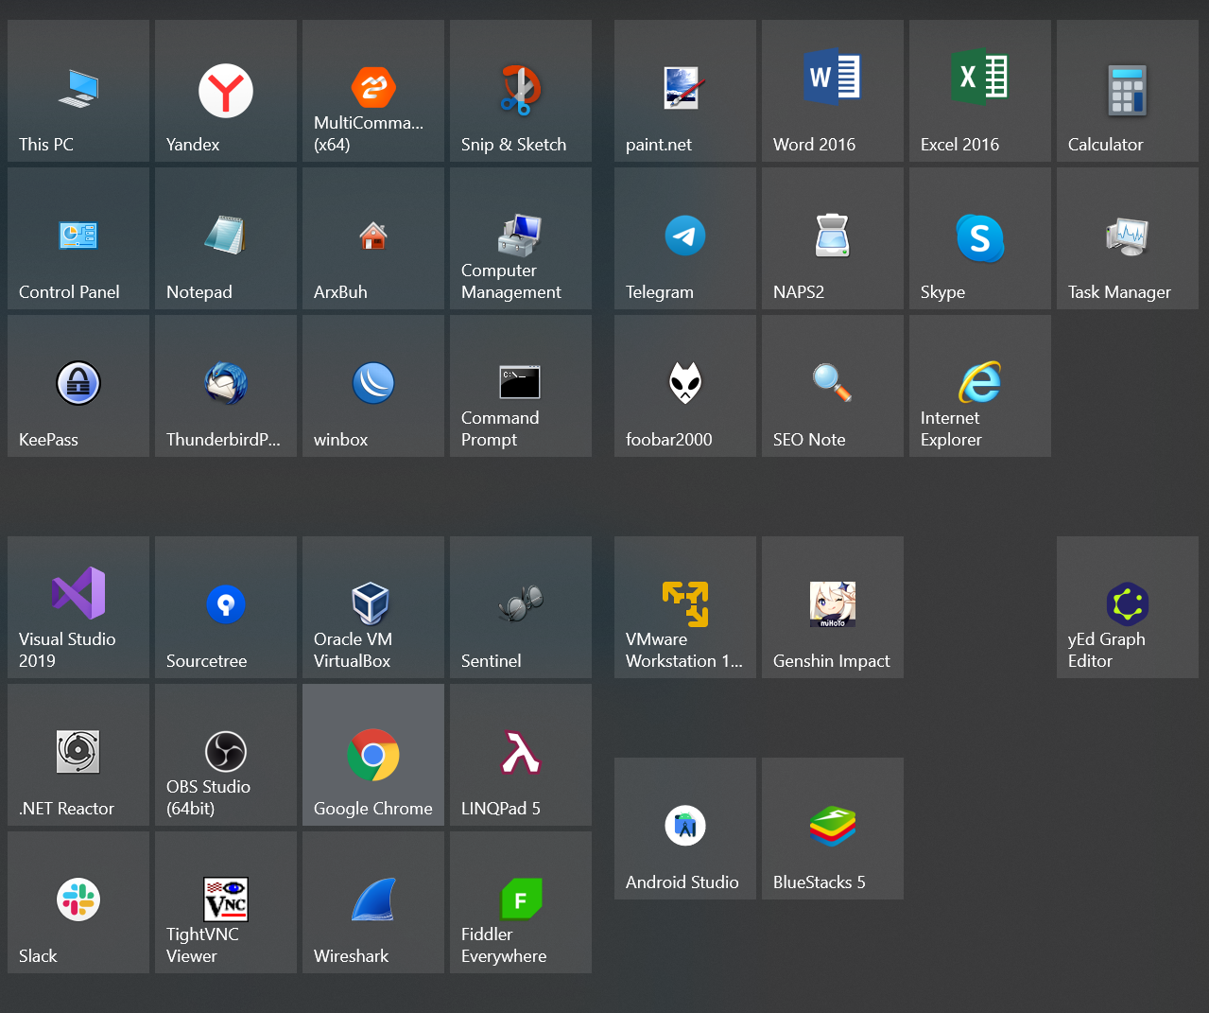
Task: Launch Skype app tile
Action: 979,238
